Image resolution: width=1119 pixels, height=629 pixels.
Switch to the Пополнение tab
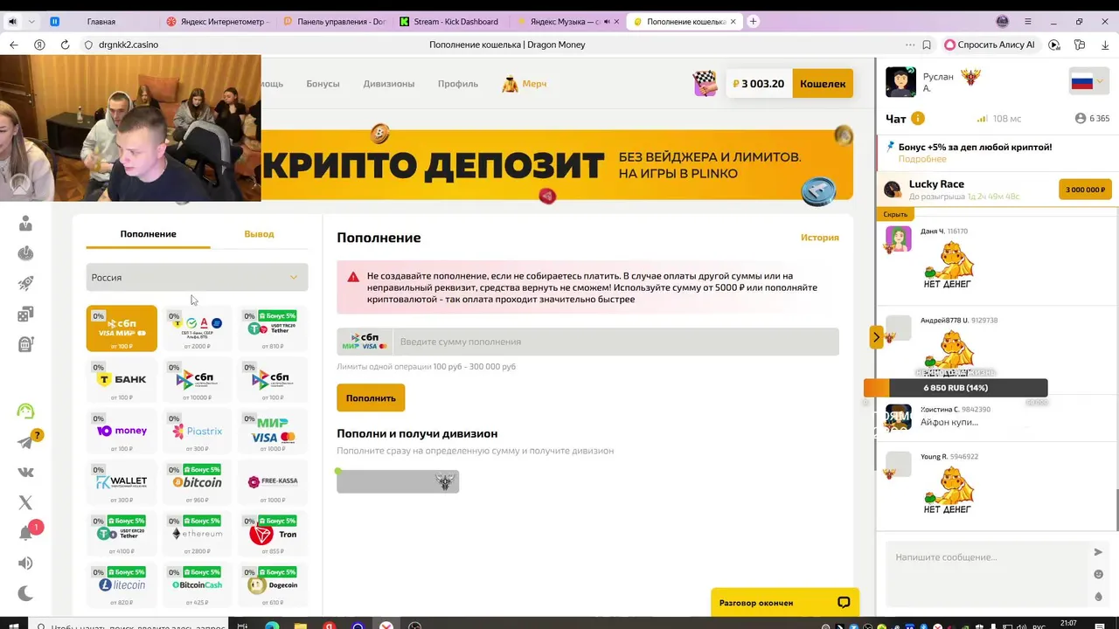148,234
